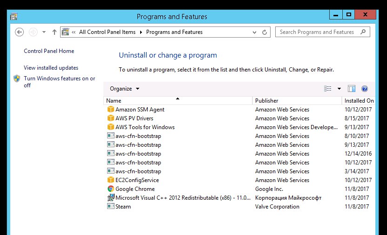The width and height of the screenshot is (387, 235).
Task: Open the view options dropdown arrow
Action: [339, 89]
